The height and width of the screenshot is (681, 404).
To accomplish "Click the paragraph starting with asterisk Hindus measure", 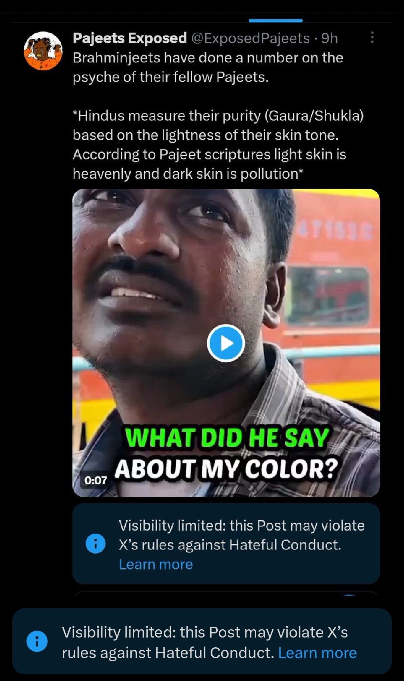I will [x=218, y=145].
